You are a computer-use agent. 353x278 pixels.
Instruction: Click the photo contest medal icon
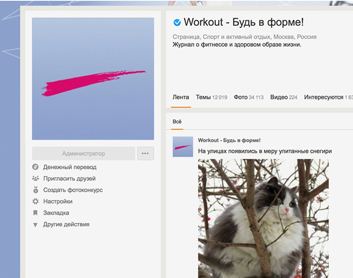point(36,190)
